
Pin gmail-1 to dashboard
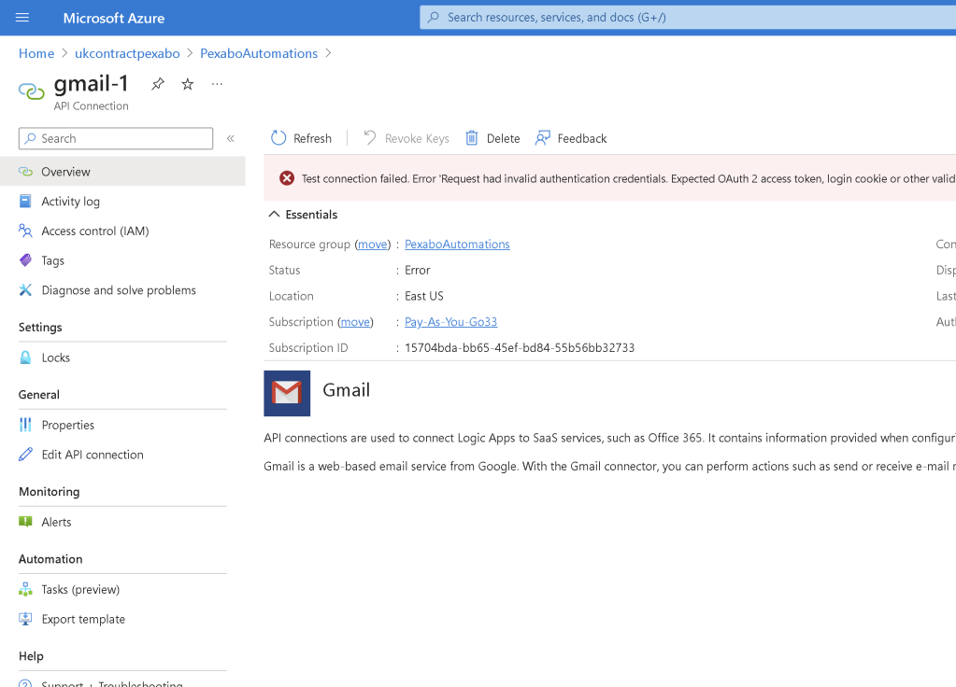tap(158, 84)
